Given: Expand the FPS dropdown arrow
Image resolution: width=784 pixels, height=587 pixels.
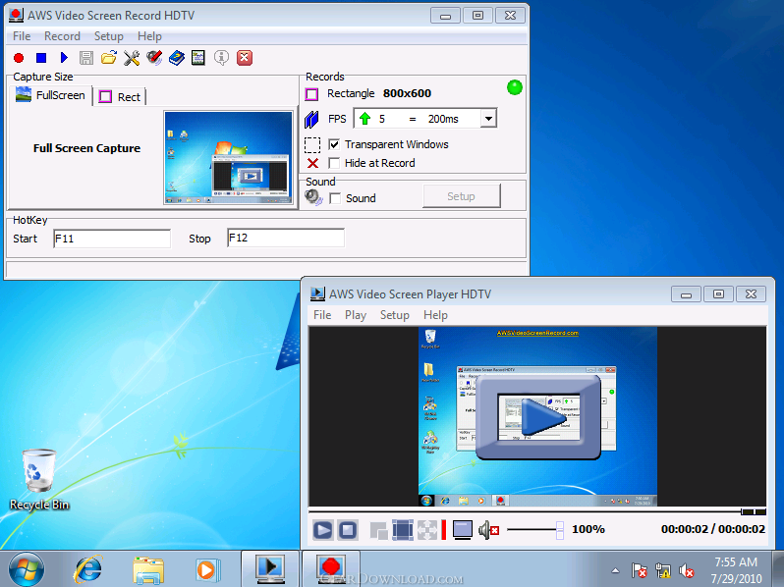Looking at the screenshot, I should click(488, 119).
